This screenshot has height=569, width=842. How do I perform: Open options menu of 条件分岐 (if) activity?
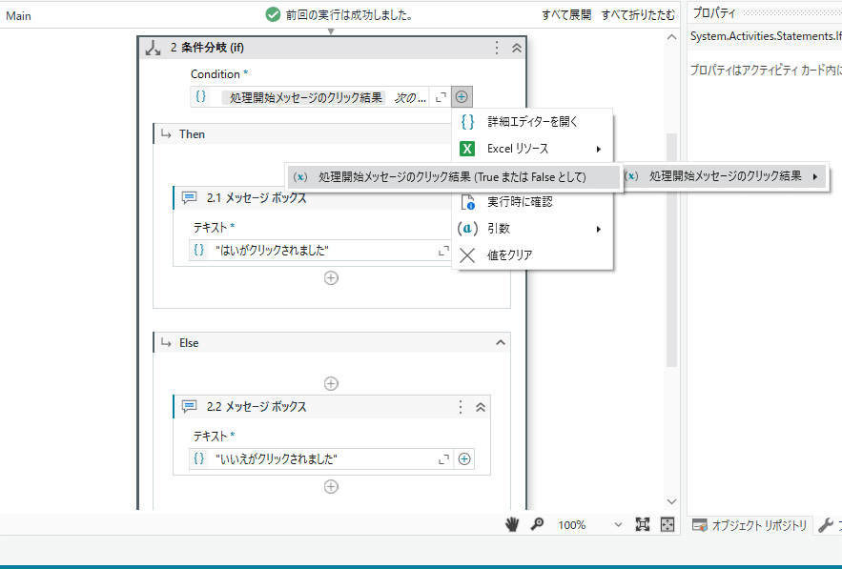point(497,48)
